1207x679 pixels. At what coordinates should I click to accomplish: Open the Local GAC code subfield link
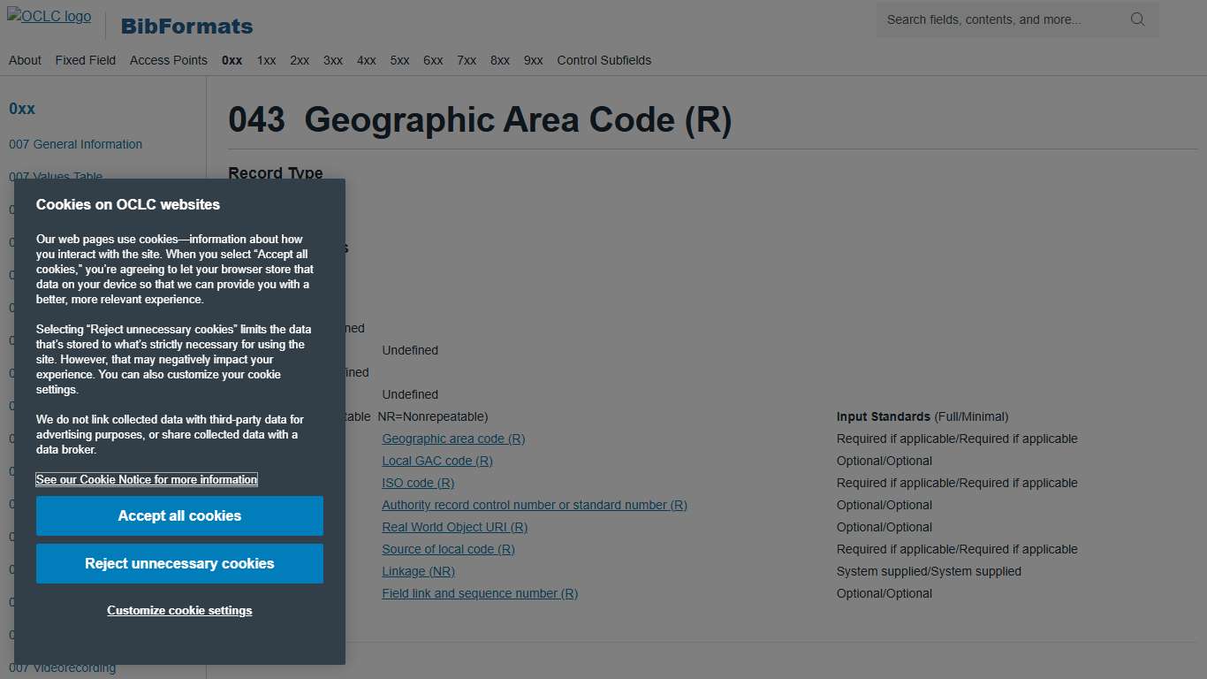click(x=436, y=461)
